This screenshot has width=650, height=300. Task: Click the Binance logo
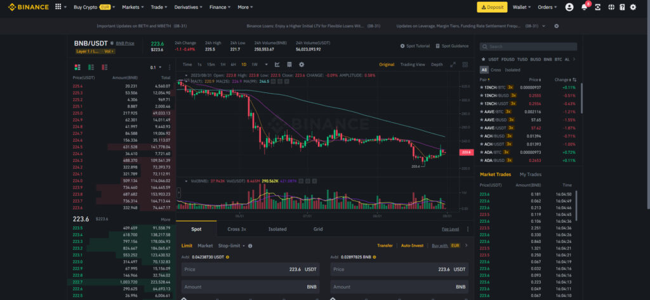(x=28, y=7)
